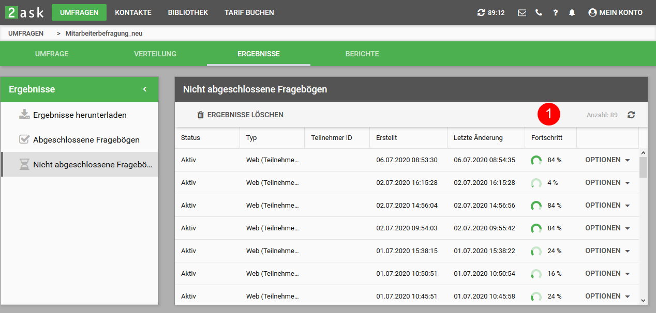
Task: Open UMFRAGEN in top navigation
Action: coord(79,12)
